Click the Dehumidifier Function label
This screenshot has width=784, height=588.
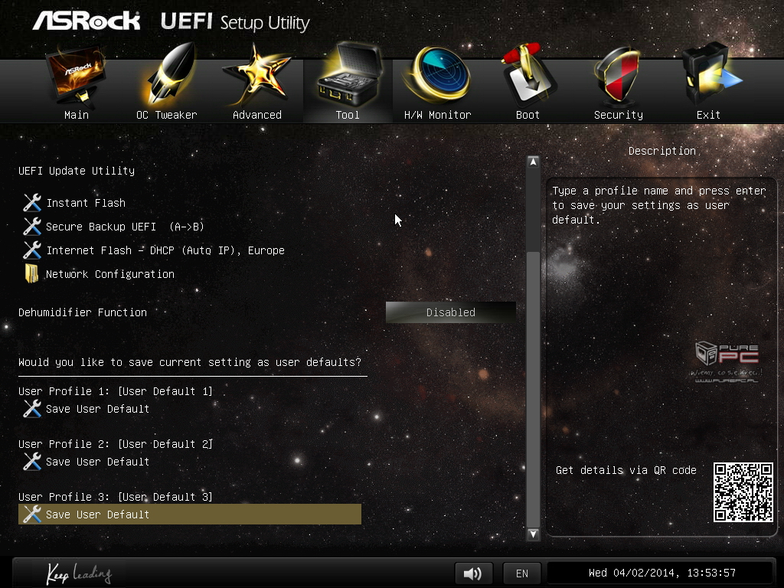(x=83, y=312)
